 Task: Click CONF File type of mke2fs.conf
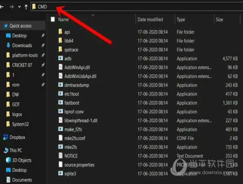[x=185, y=139]
